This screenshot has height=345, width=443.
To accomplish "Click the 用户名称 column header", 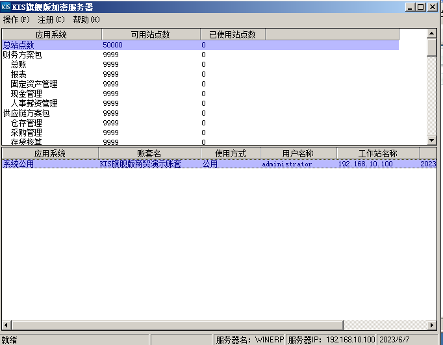I will point(298,153).
